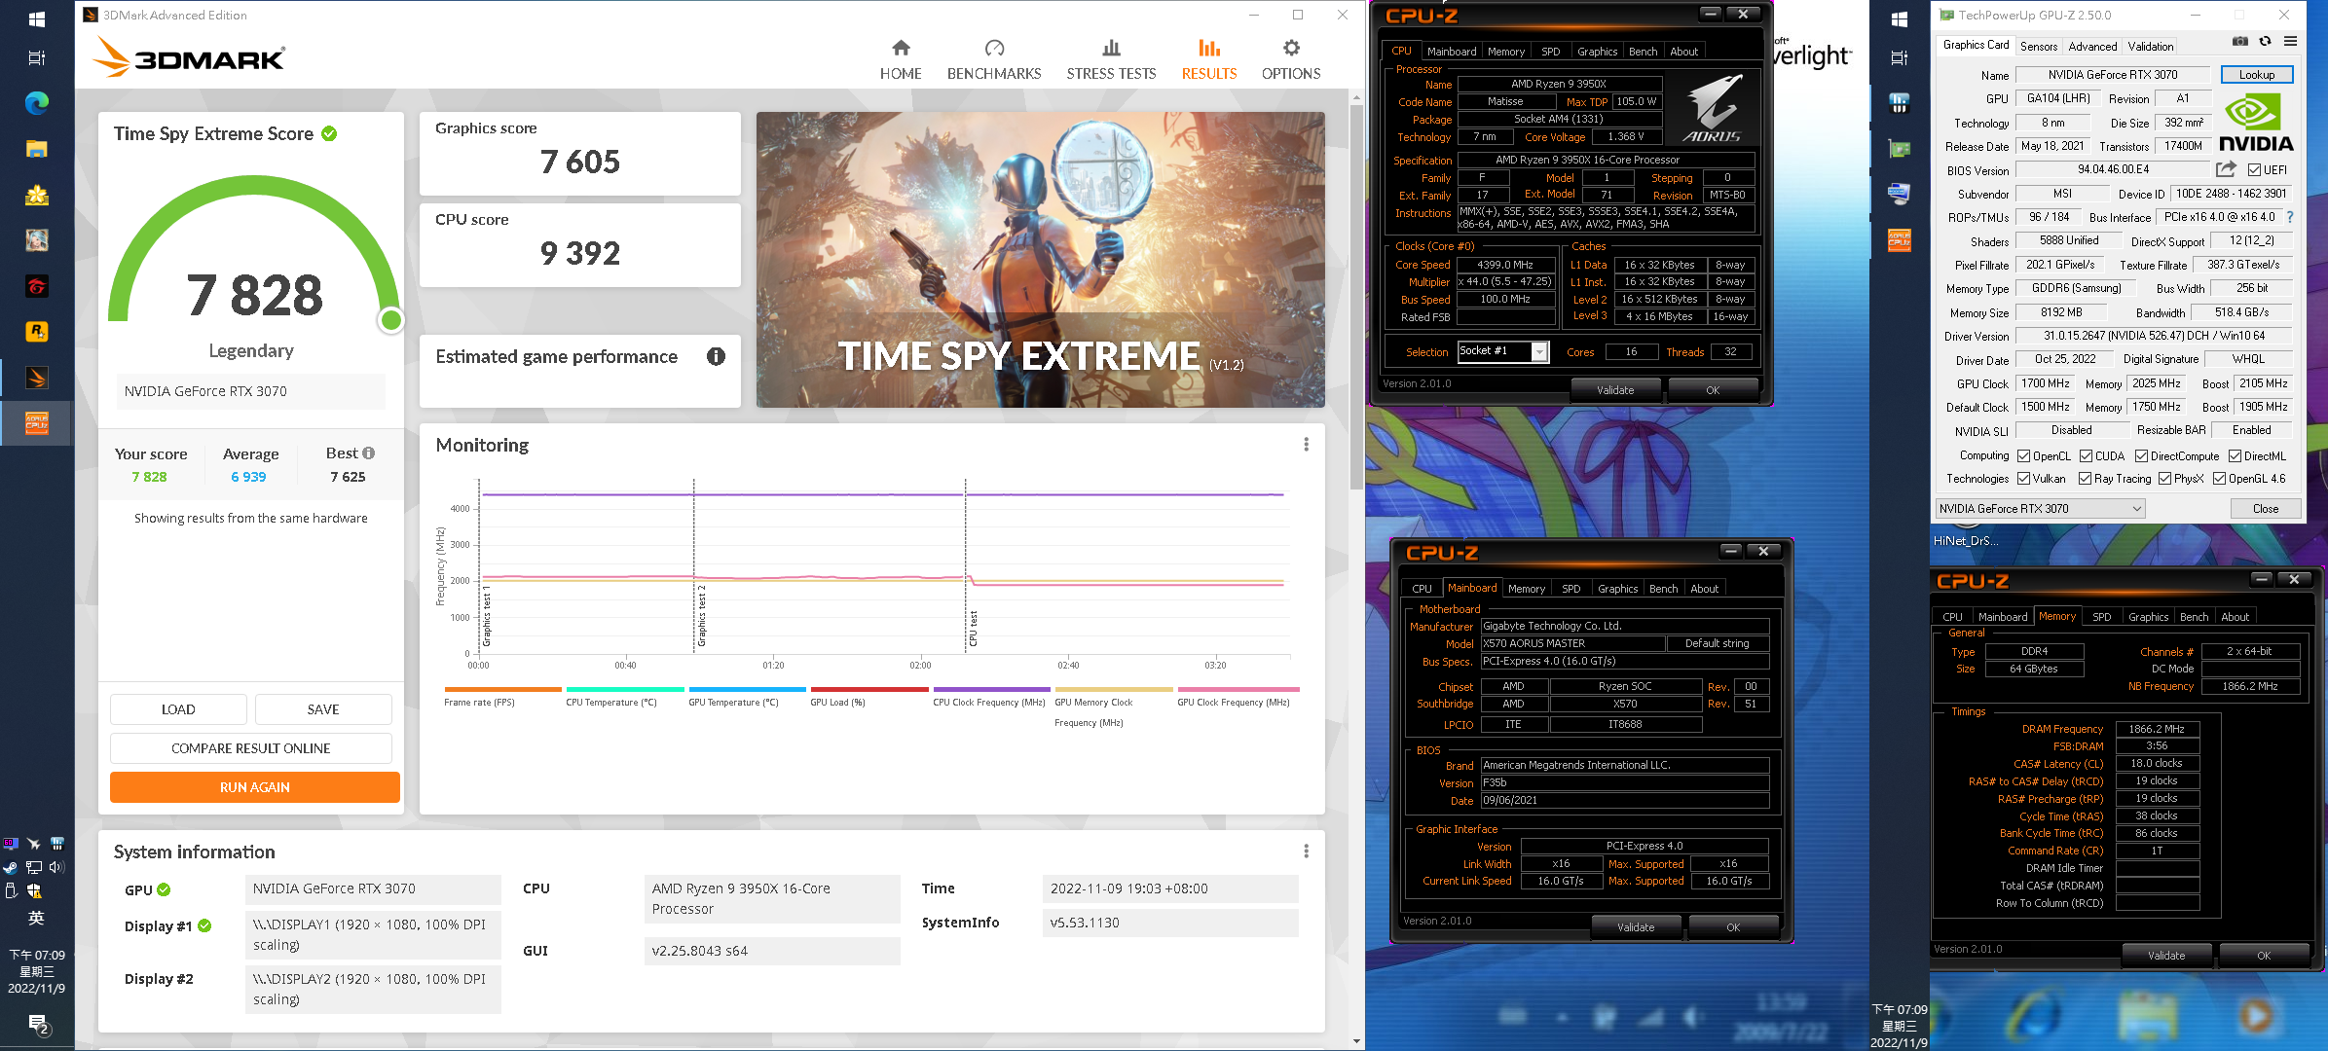Click the input language indicator 英
Screen dimensions: 2328x1051
36,918
